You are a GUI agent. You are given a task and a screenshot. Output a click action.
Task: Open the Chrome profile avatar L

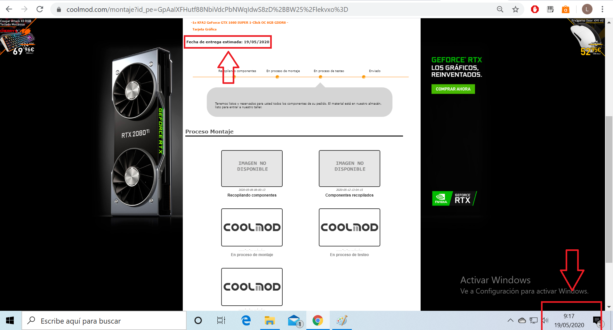point(587,9)
